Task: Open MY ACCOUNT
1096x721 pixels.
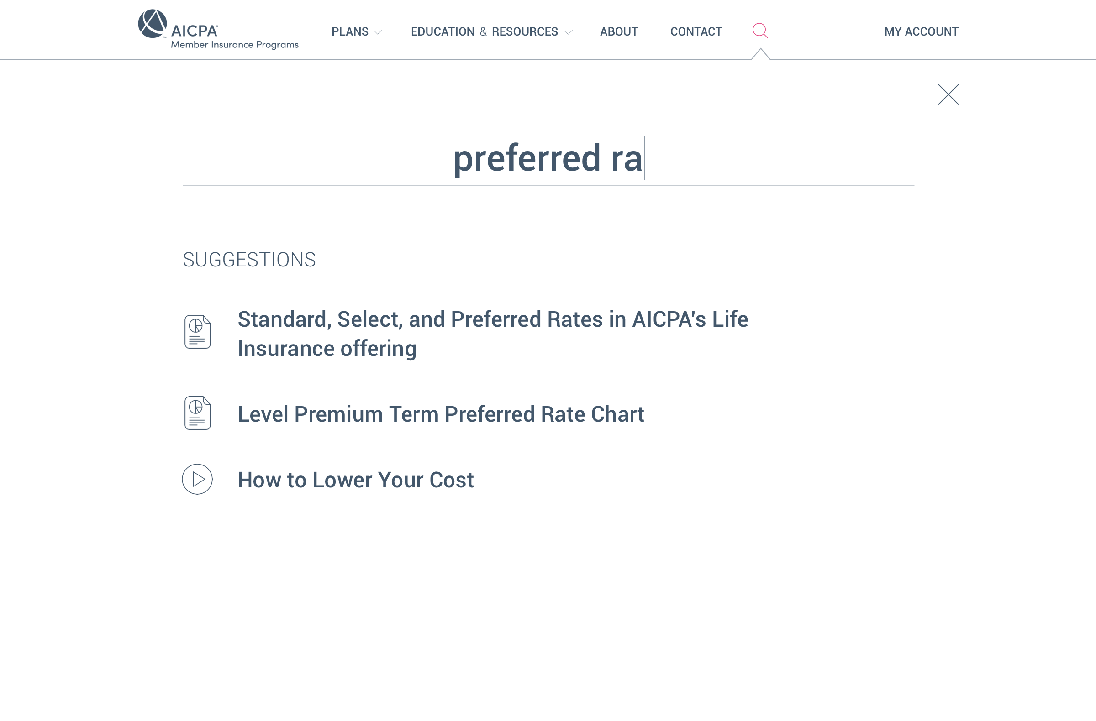Action: (921, 32)
